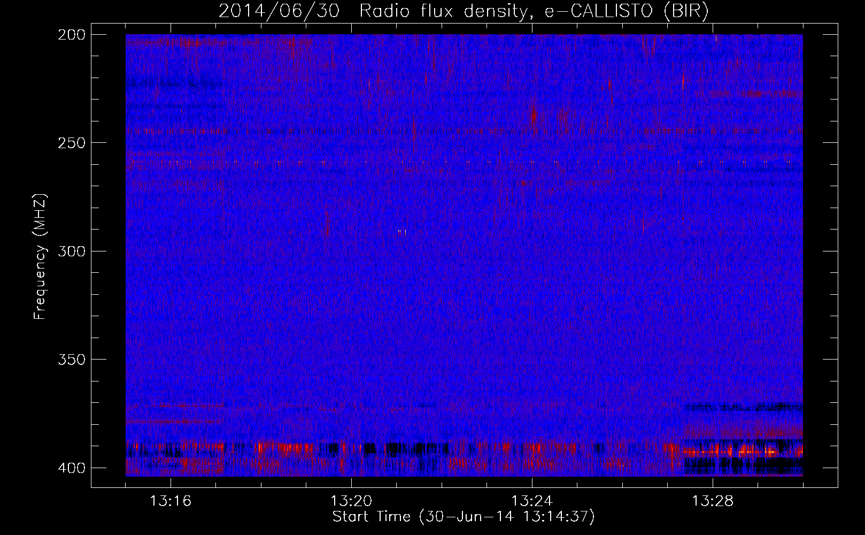Click the 13:20 time tick label
This screenshot has width=865, height=535.
(351, 501)
